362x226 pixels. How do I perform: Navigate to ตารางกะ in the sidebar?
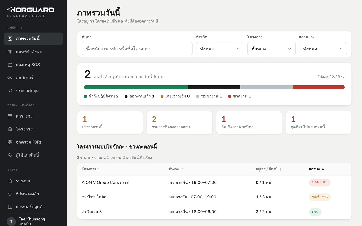[x=33, y=116]
